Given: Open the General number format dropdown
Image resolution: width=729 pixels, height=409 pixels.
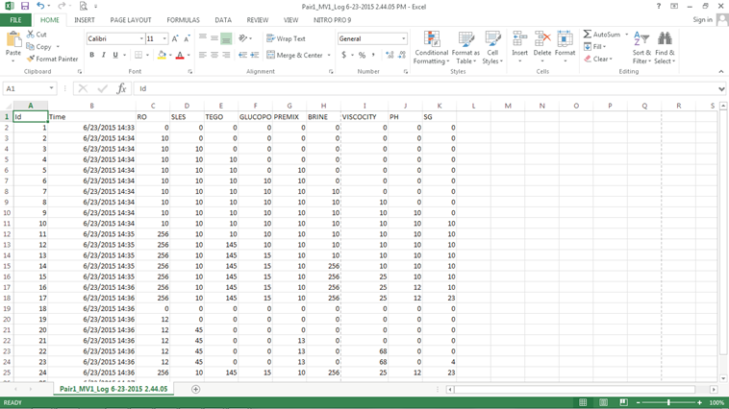Looking at the screenshot, I should tap(403, 38).
